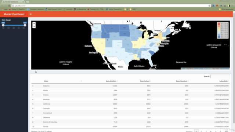235x132 pixels.
Task: Zoom in on the map
Action: point(34,23)
